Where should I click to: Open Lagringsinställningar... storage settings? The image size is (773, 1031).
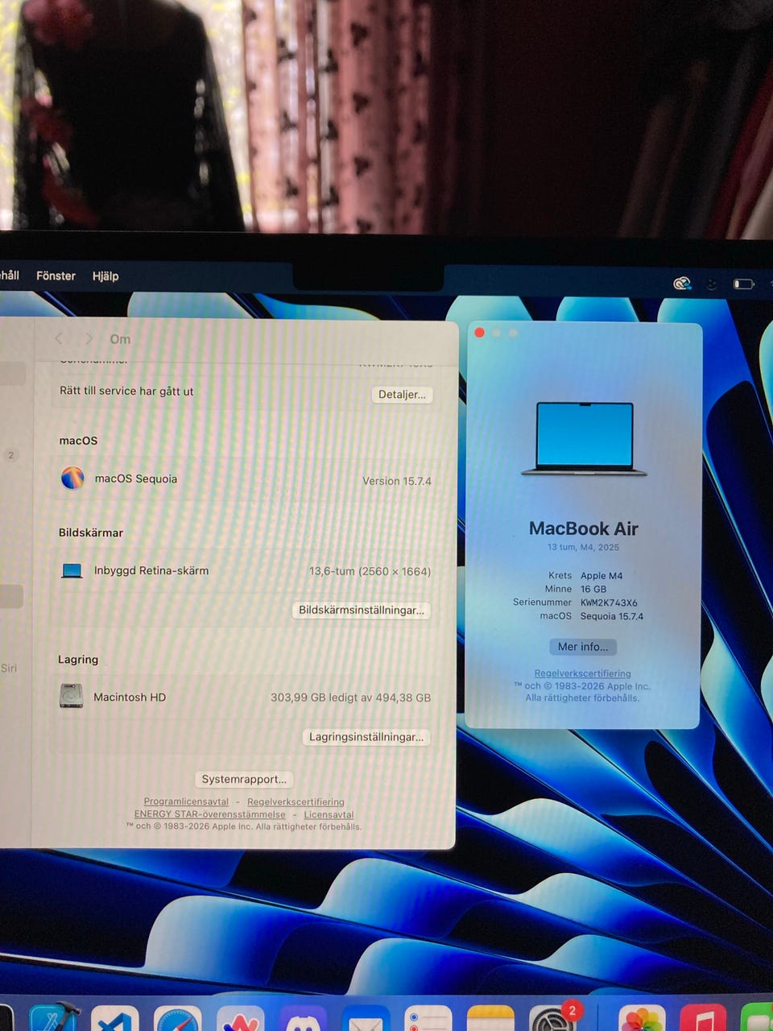click(x=366, y=737)
